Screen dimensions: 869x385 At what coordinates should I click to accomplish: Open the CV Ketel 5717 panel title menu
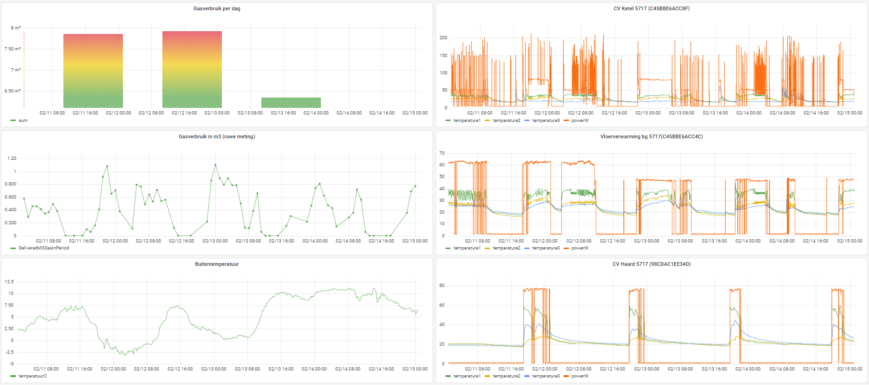click(x=651, y=8)
